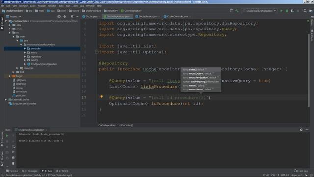Collapse the crudprocedure root folder
Screen dimensions: 314x177
6,21
